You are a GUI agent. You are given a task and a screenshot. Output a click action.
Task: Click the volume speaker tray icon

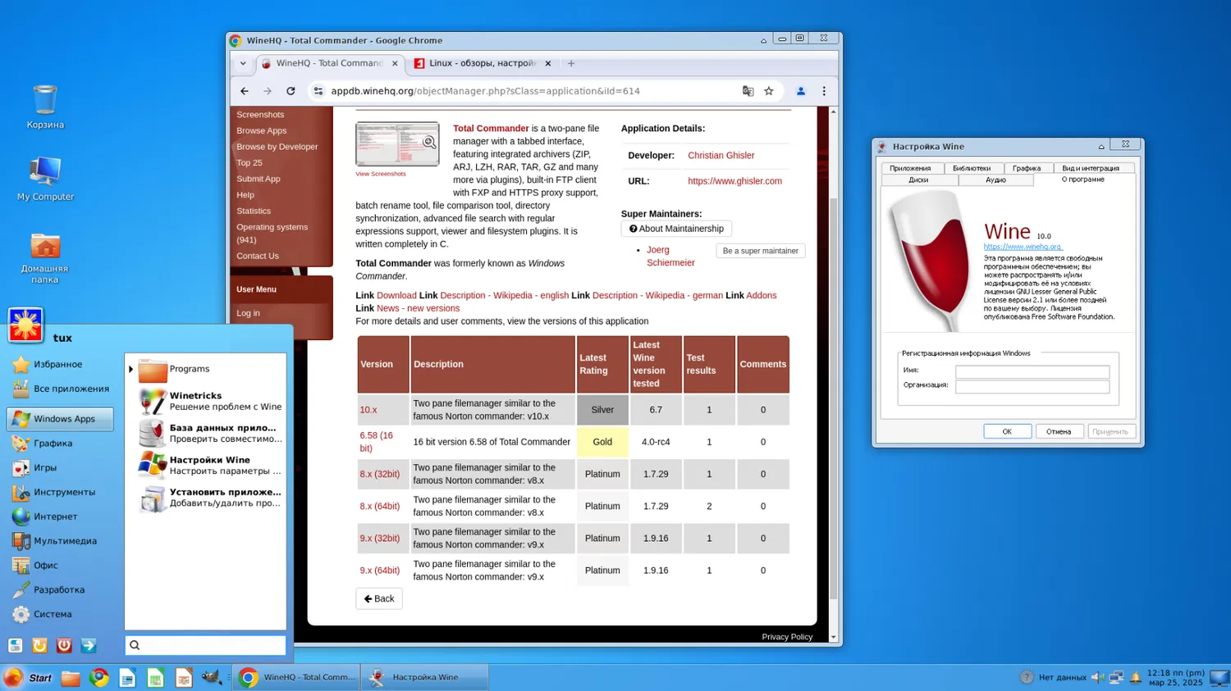(x=1097, y=677)
